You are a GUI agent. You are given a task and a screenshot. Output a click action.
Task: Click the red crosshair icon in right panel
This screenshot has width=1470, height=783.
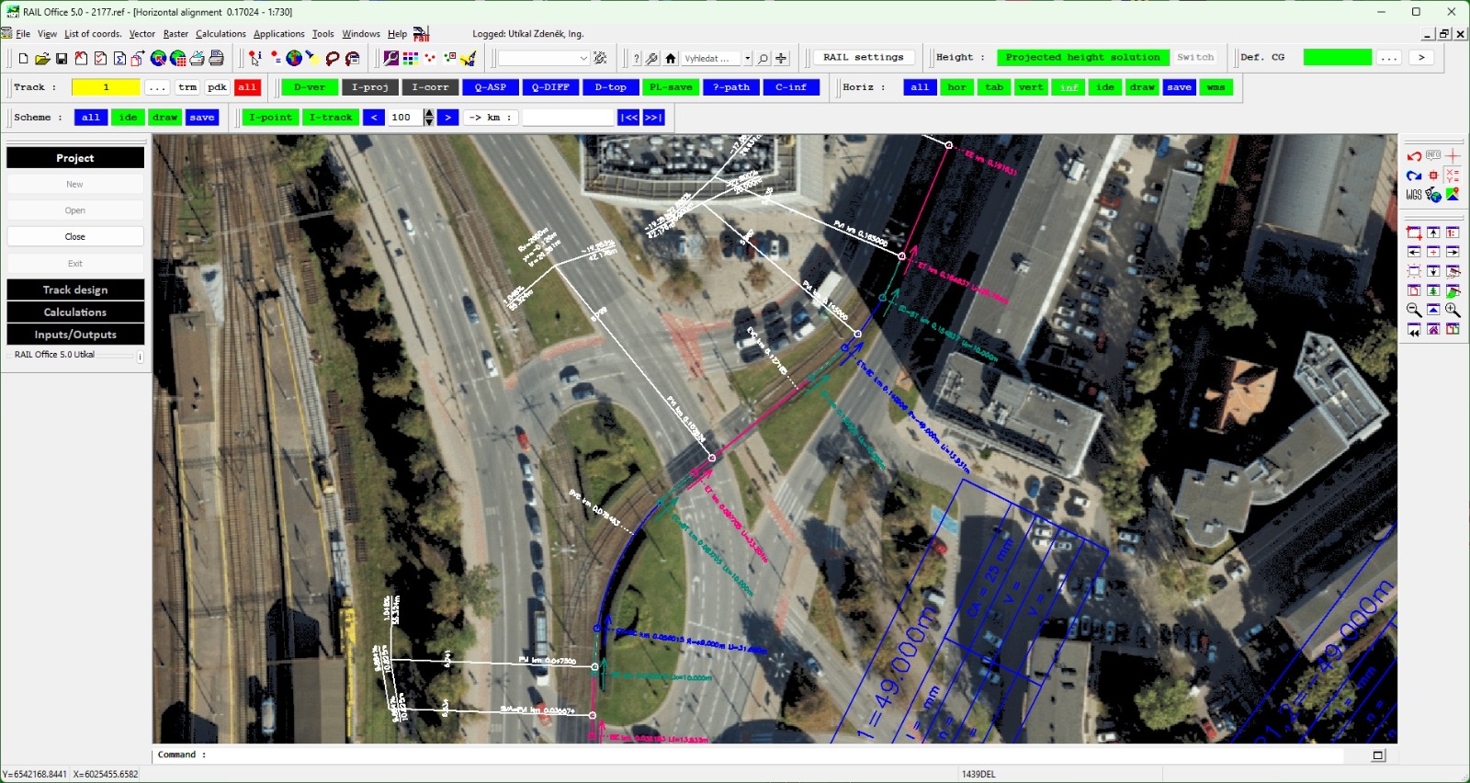[1453, 156]
